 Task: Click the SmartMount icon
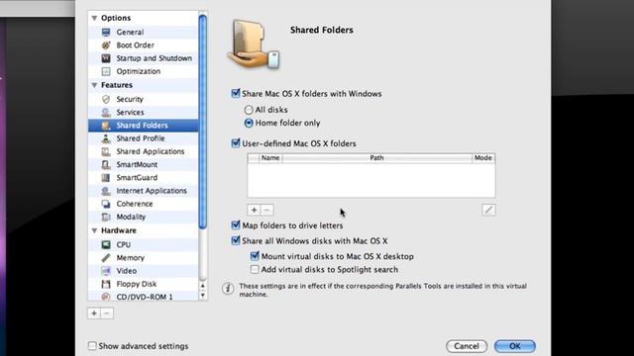(x=106, y=165)
